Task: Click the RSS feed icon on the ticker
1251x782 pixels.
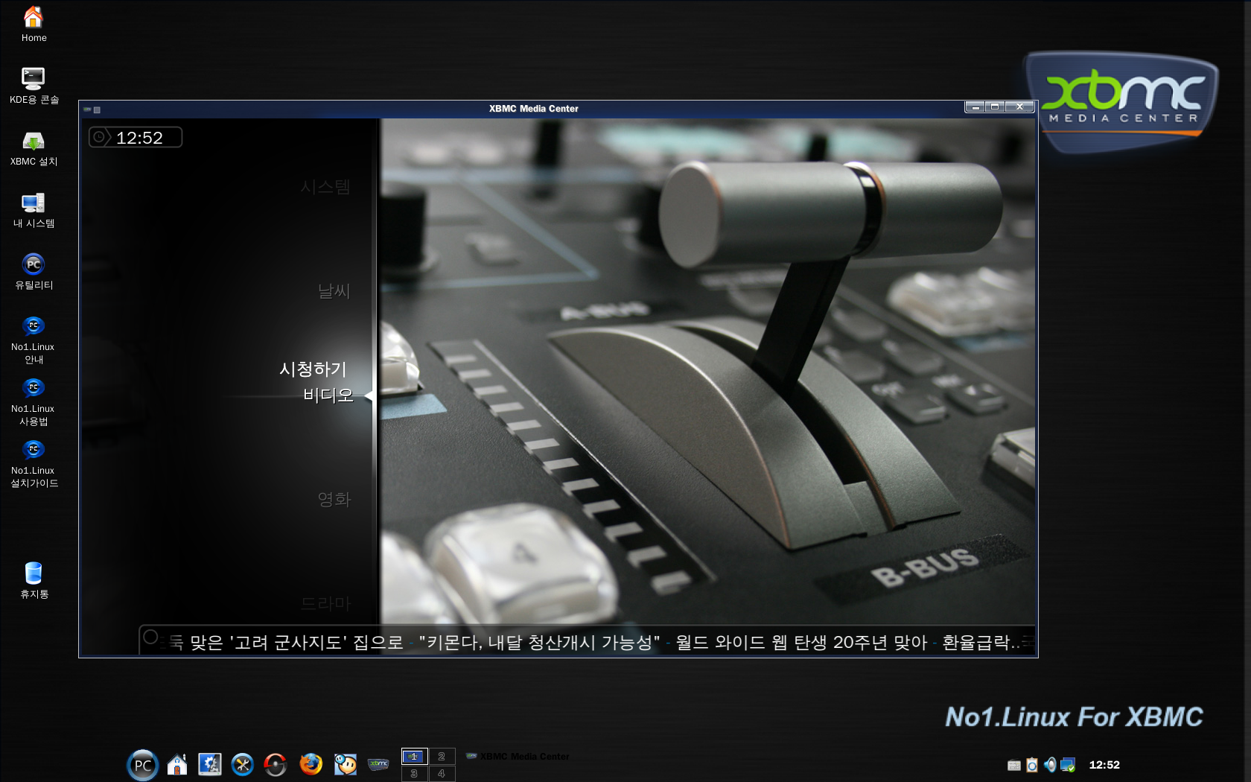Action: [150, 637]
